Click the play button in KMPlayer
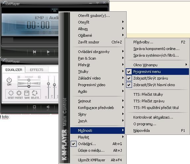The image size is (190, 164). 48,52
